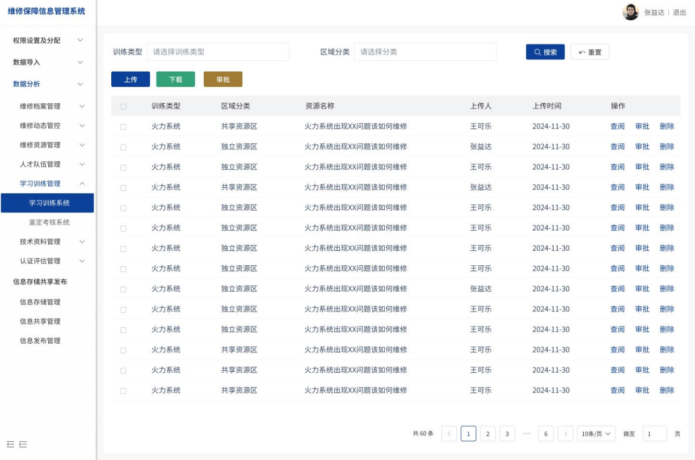
Task: Go to previous page with left arrow
Action: pyautogui.click(x=449, y=434)
